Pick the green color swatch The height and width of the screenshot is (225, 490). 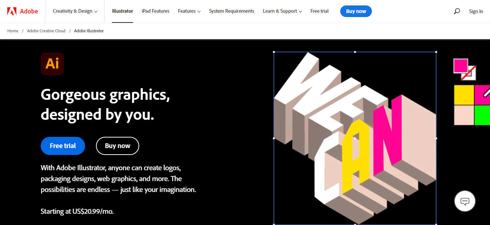[x=482, y=115]
